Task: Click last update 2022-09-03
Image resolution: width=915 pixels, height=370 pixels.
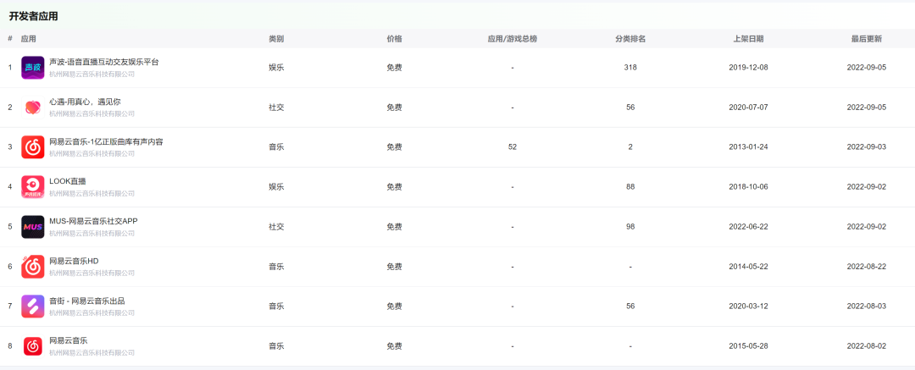Action: coord(867,147)
